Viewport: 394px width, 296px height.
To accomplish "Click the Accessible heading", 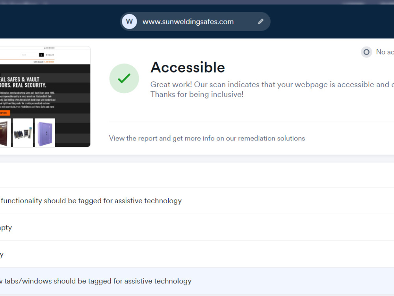I will coord(188,67).
